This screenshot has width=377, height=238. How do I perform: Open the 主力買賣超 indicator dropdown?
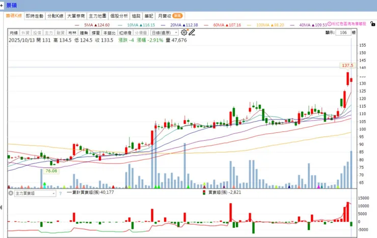click(x=35, y=193)
